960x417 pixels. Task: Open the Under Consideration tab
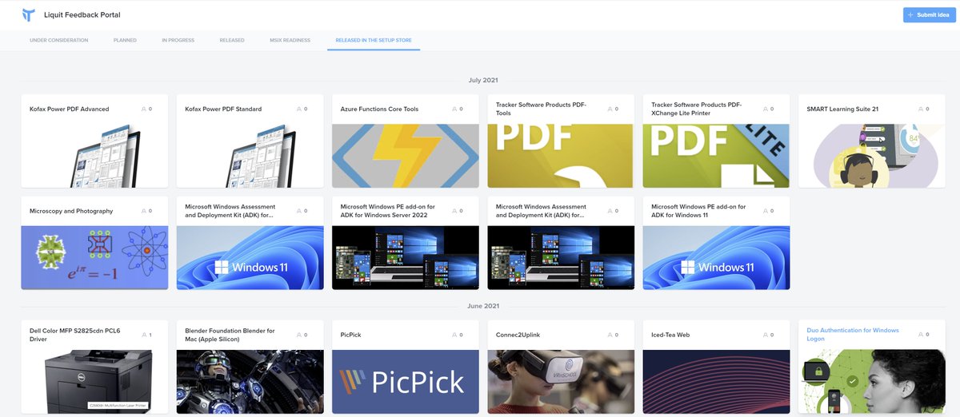59,40
